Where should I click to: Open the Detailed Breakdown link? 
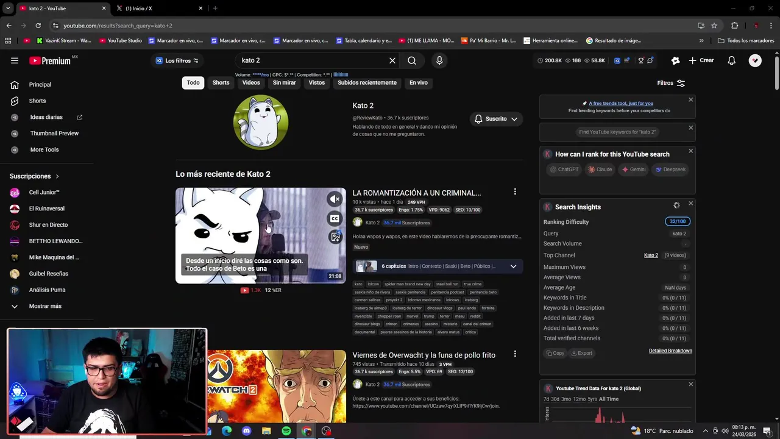[670, 351]
